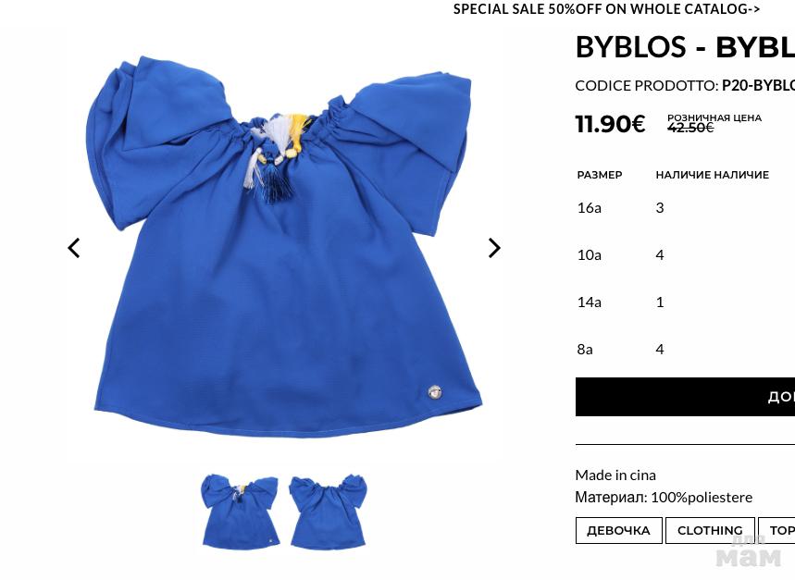Open the CLOTHING category tag
The width and height of the screenshot is (795, 580).
coord(710,530)
